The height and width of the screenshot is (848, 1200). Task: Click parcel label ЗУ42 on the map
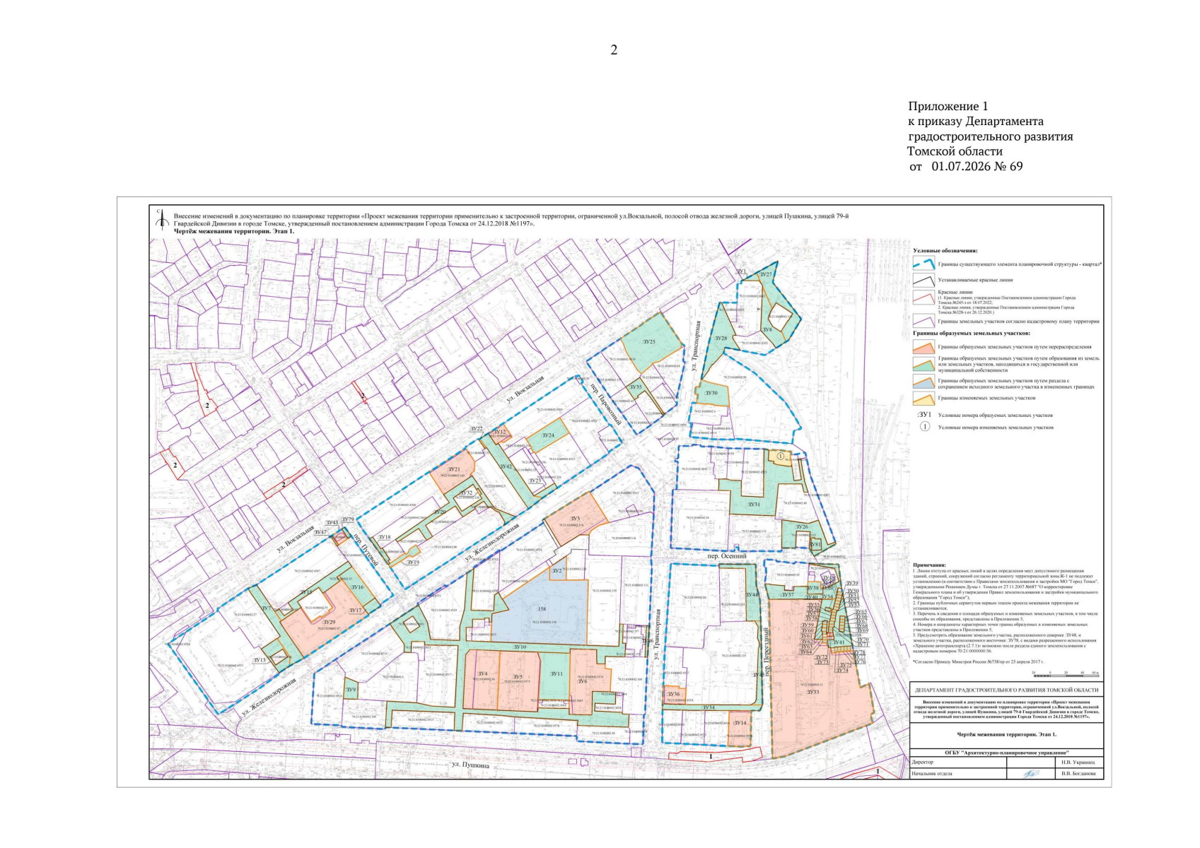click(x=506, y=466)
